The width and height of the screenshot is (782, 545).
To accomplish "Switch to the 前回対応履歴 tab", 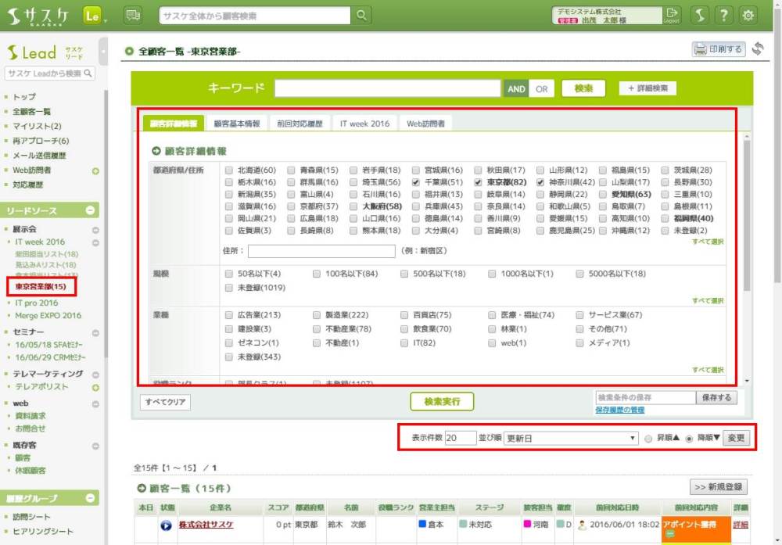I will (x=300, y=124).
